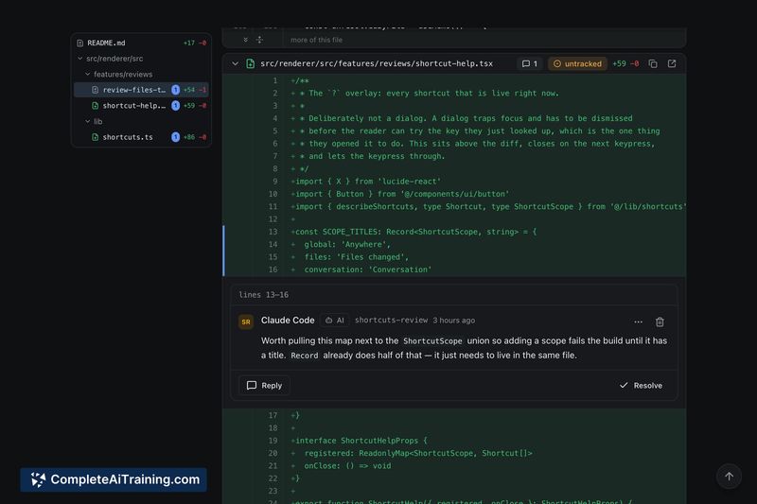Resolve the review comment thread
This screenshot has height=504, width=757.
click(642, 386)
